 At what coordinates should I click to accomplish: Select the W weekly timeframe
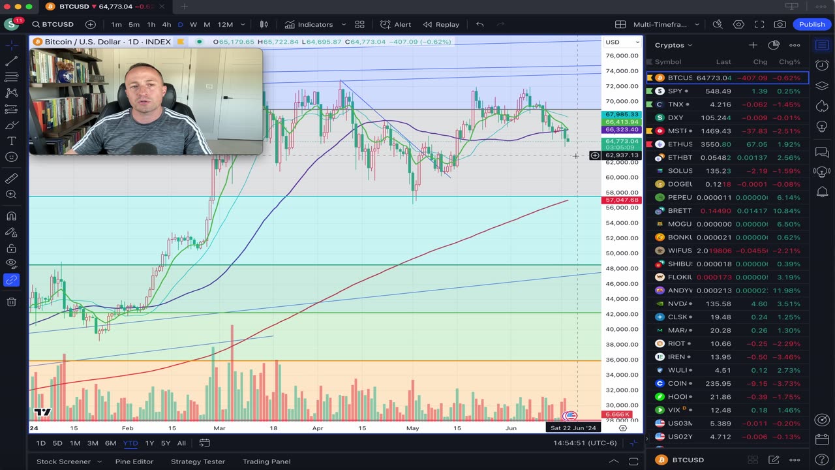193,24
